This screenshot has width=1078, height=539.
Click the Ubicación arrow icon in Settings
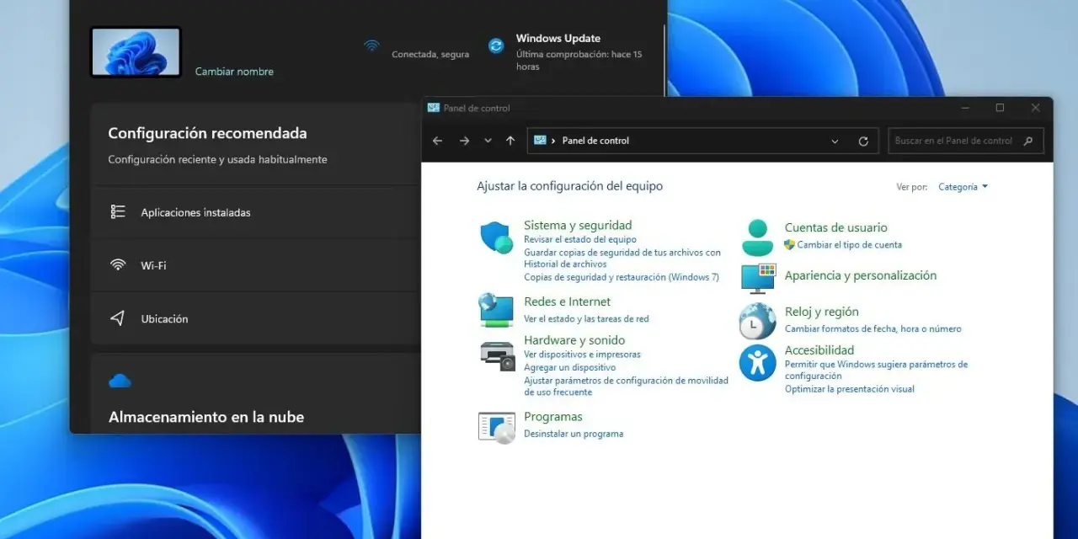[x=118, y=318]
